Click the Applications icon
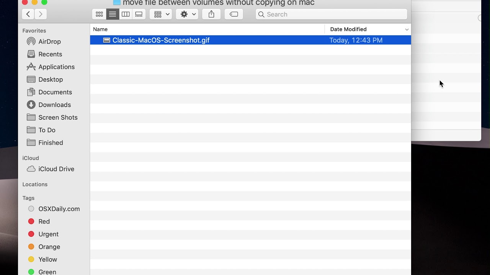The width and height of the screenshot is (490, 275). point(31,66)
